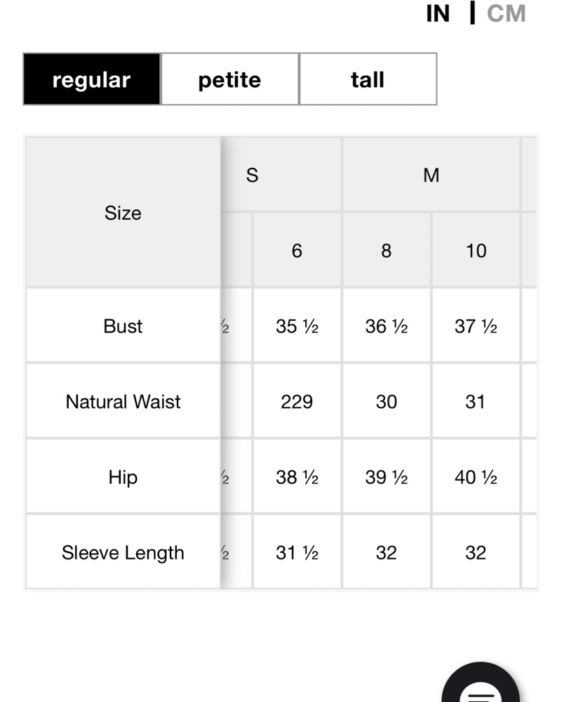Click the Size header cell
Image resolution: width=562 pixels, height=702 pixels.
(x=123, y=212)
